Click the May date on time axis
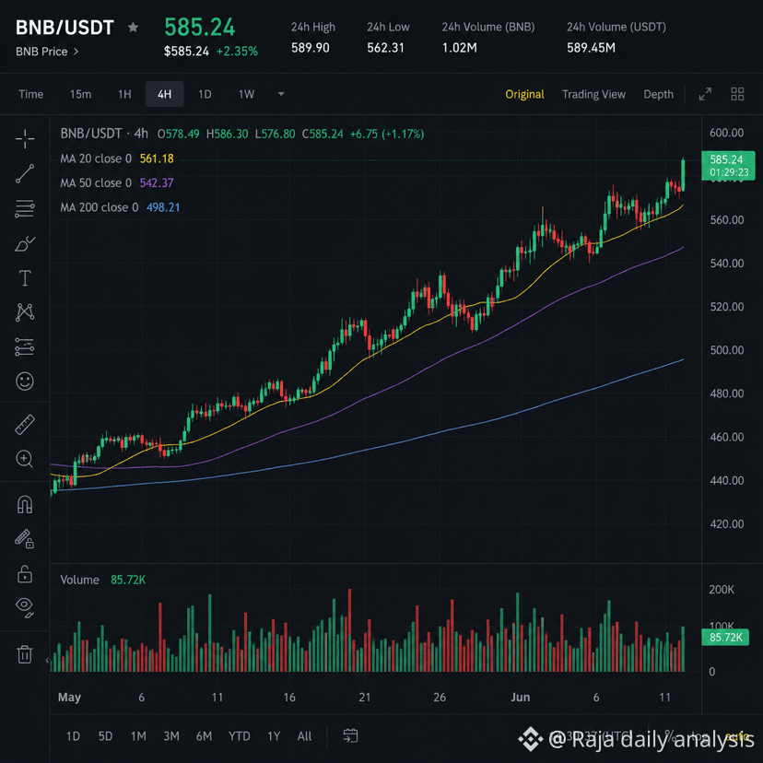Image resolution: width=763 pixels, height=763 pixels. click(x=70, y=698)
